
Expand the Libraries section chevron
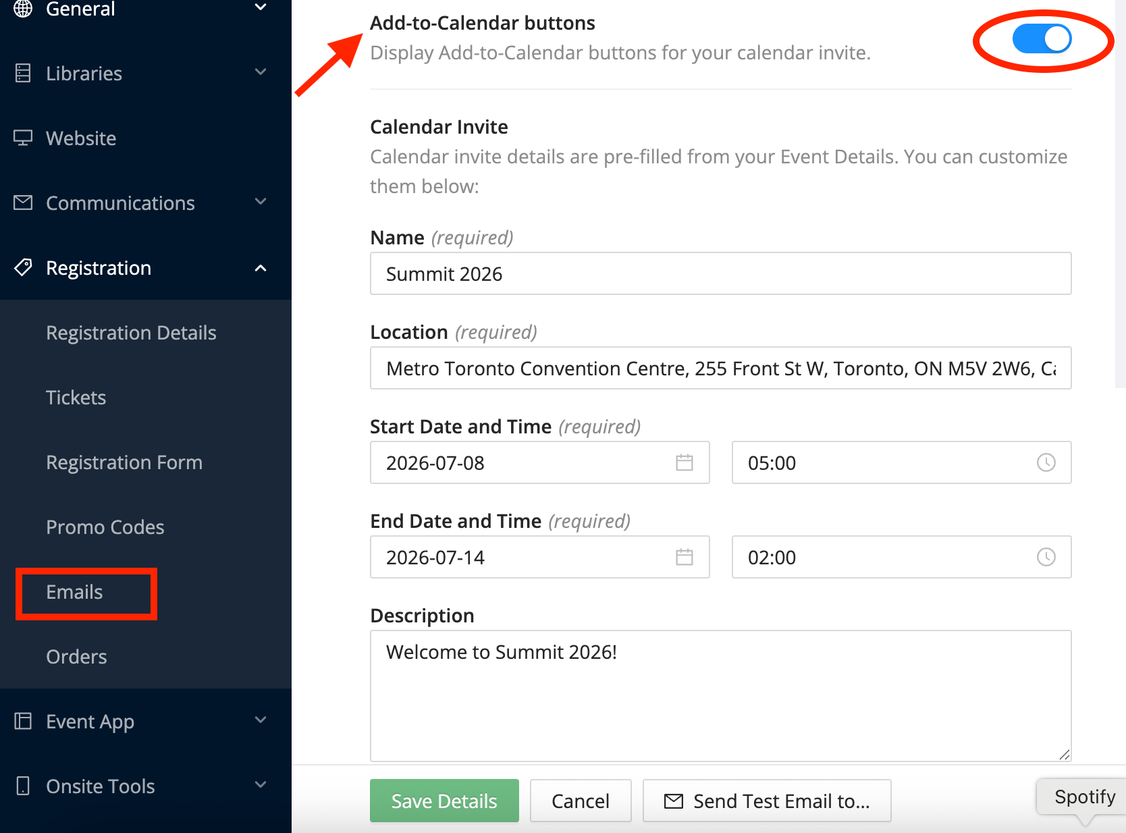tap(261, 72)
